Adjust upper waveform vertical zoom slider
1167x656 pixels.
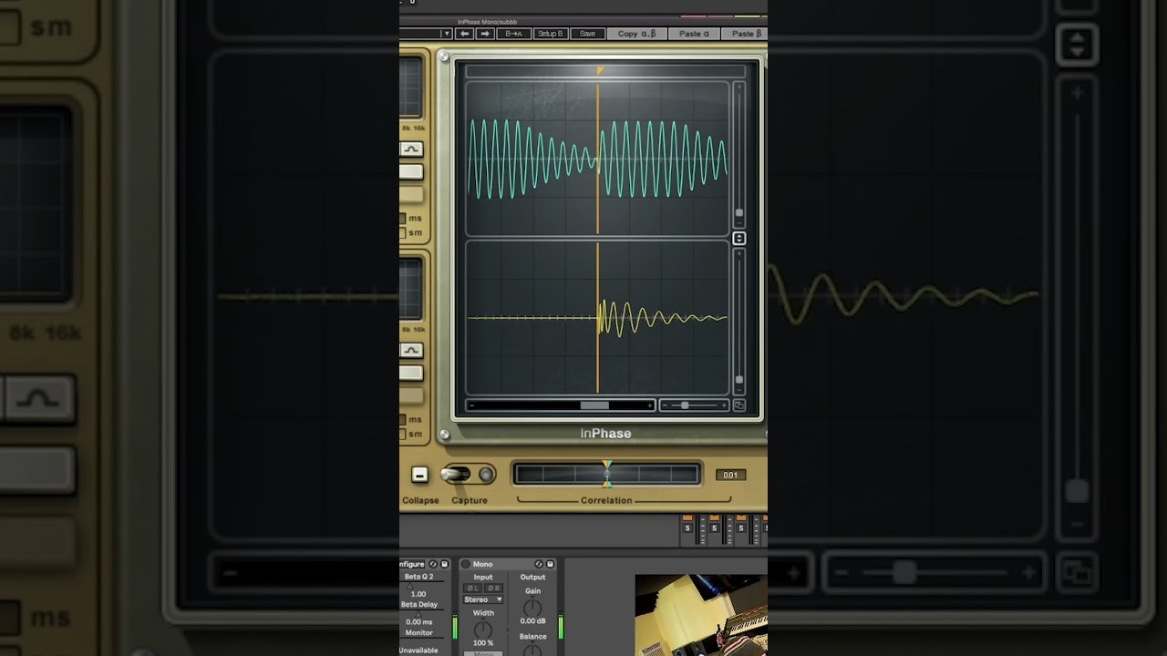pos(738,213)
